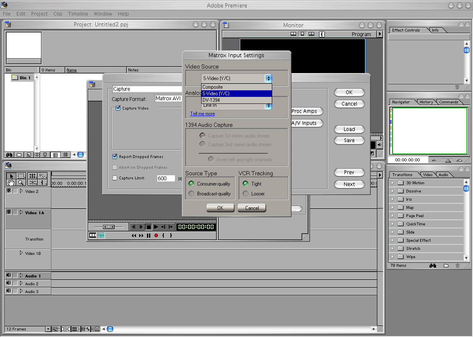
Task: Open the 12 Frames time zoom dropdown
Action: click(48, 329)
